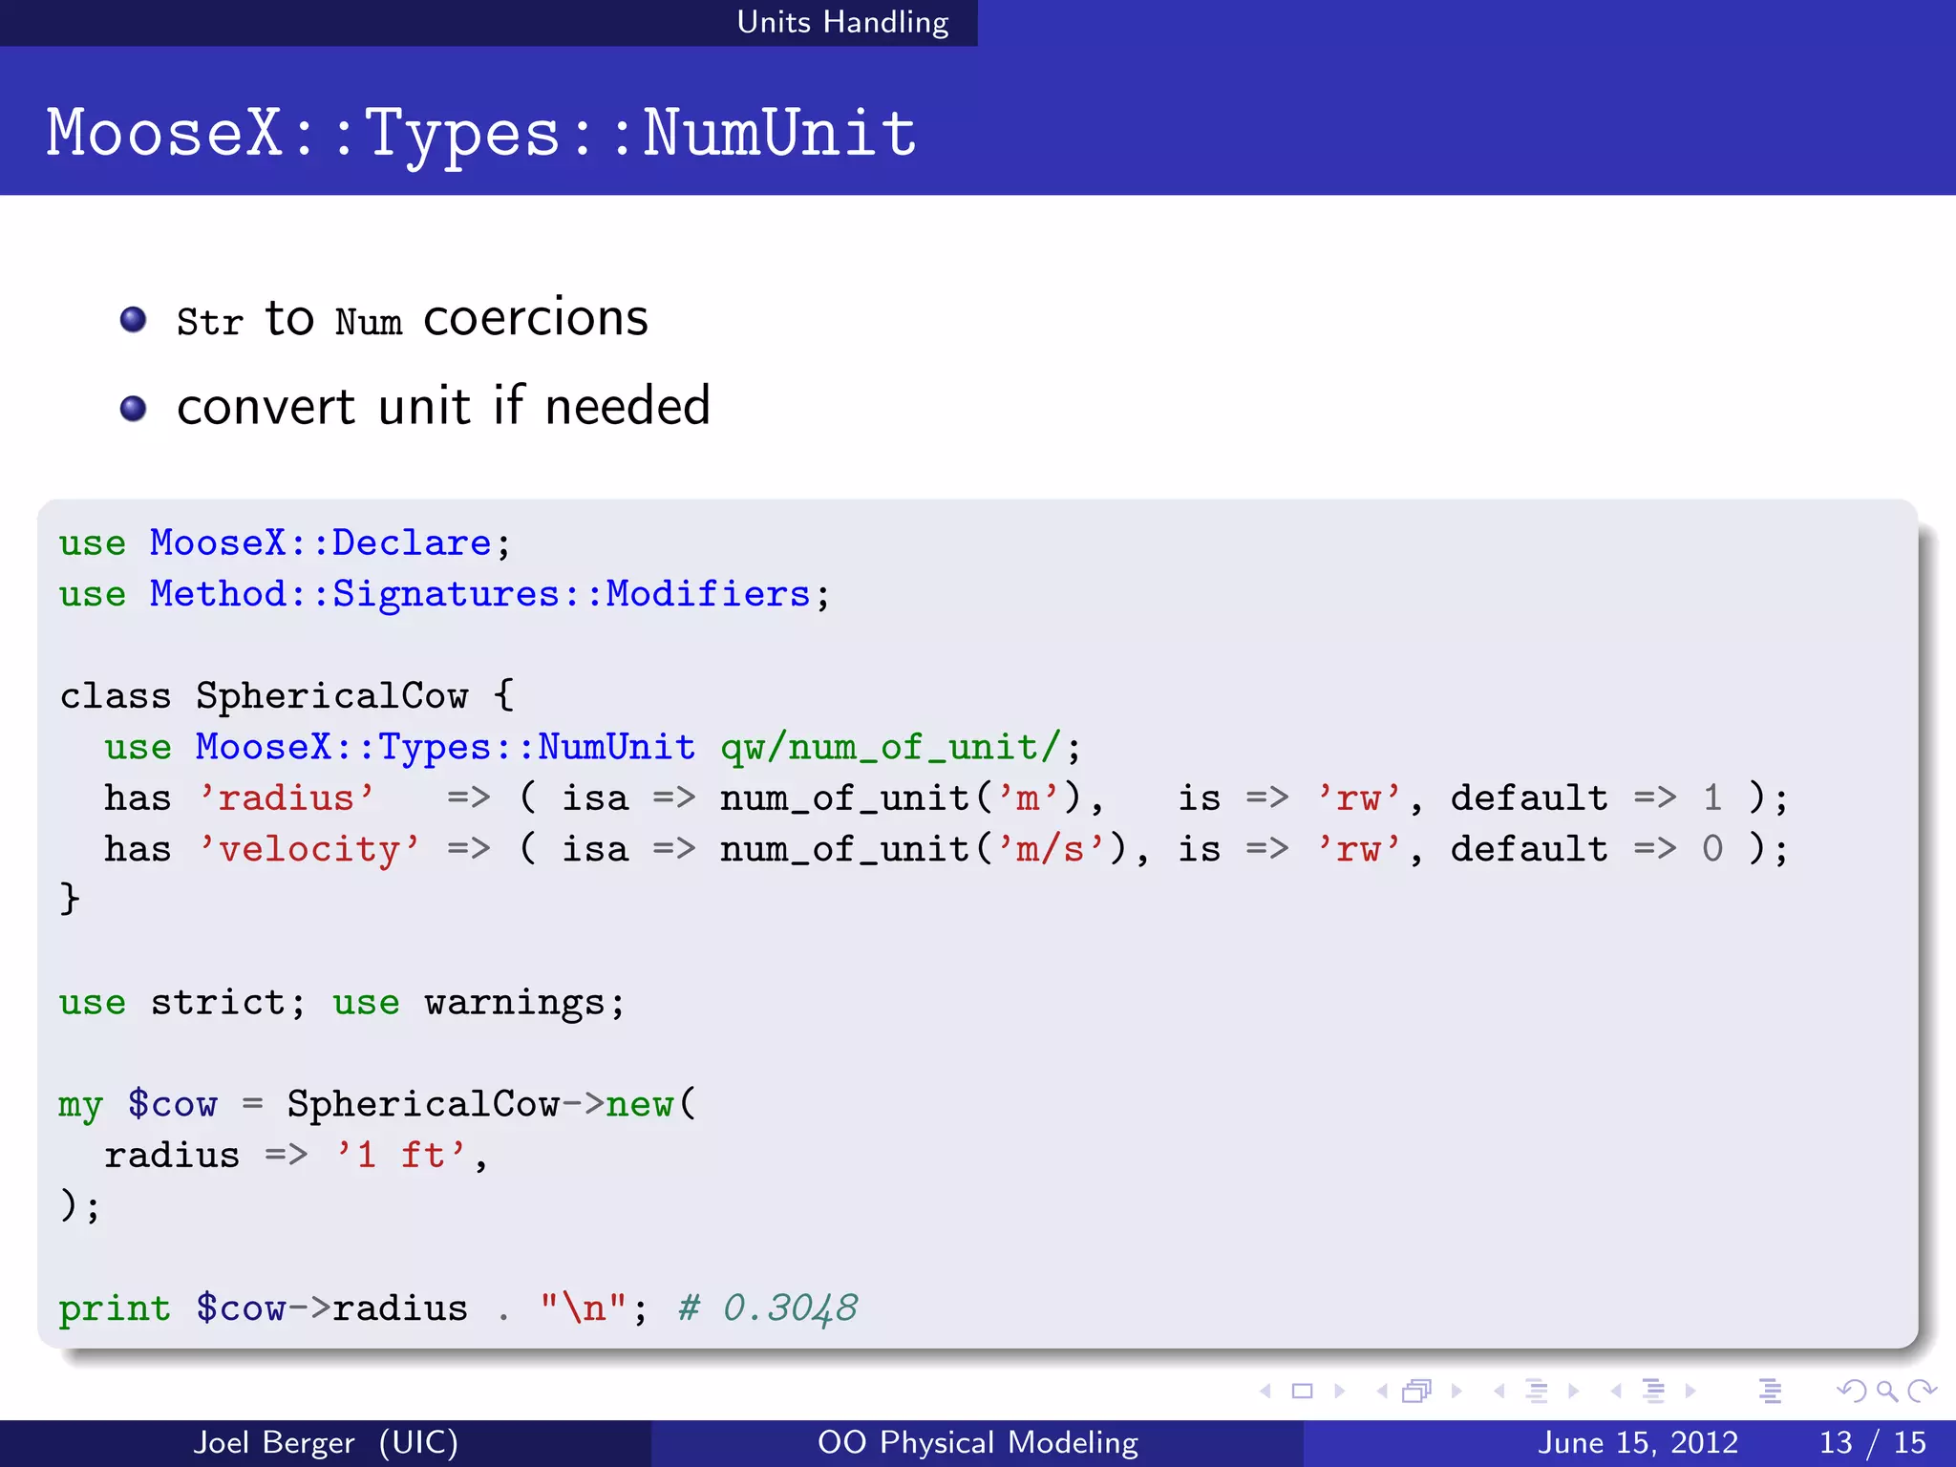Viewport: 1956px width, 1467px height.
Task: Click 'default => 1' on radius line
Action: point(1586,798)
